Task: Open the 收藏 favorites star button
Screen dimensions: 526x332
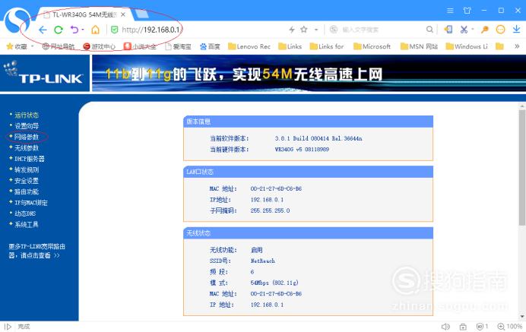Action: pyautogui.click(x=17, y=46)
